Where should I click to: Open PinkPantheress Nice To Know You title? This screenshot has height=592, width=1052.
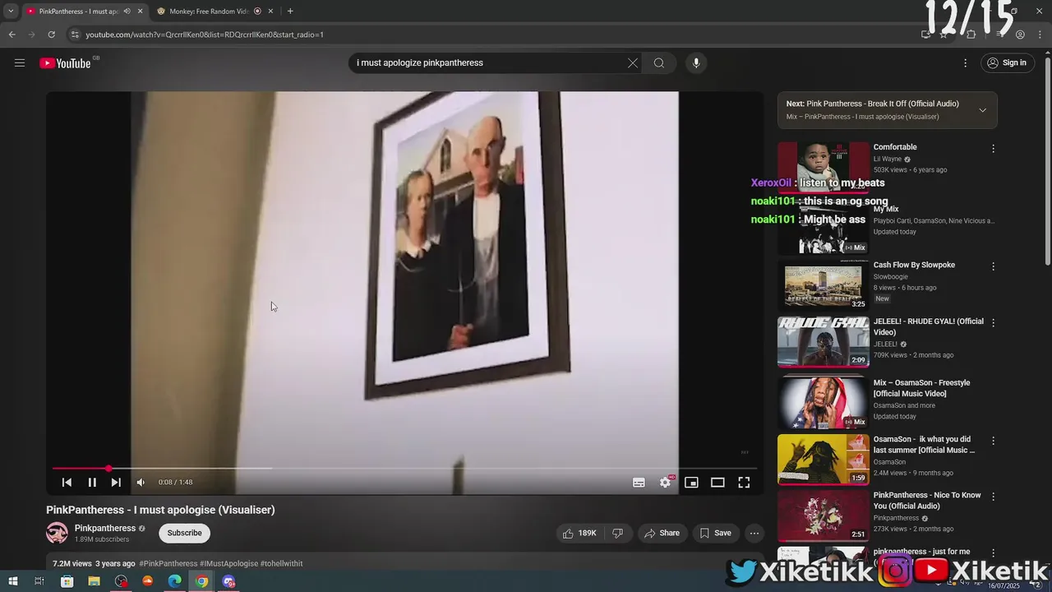pos(927,501)
